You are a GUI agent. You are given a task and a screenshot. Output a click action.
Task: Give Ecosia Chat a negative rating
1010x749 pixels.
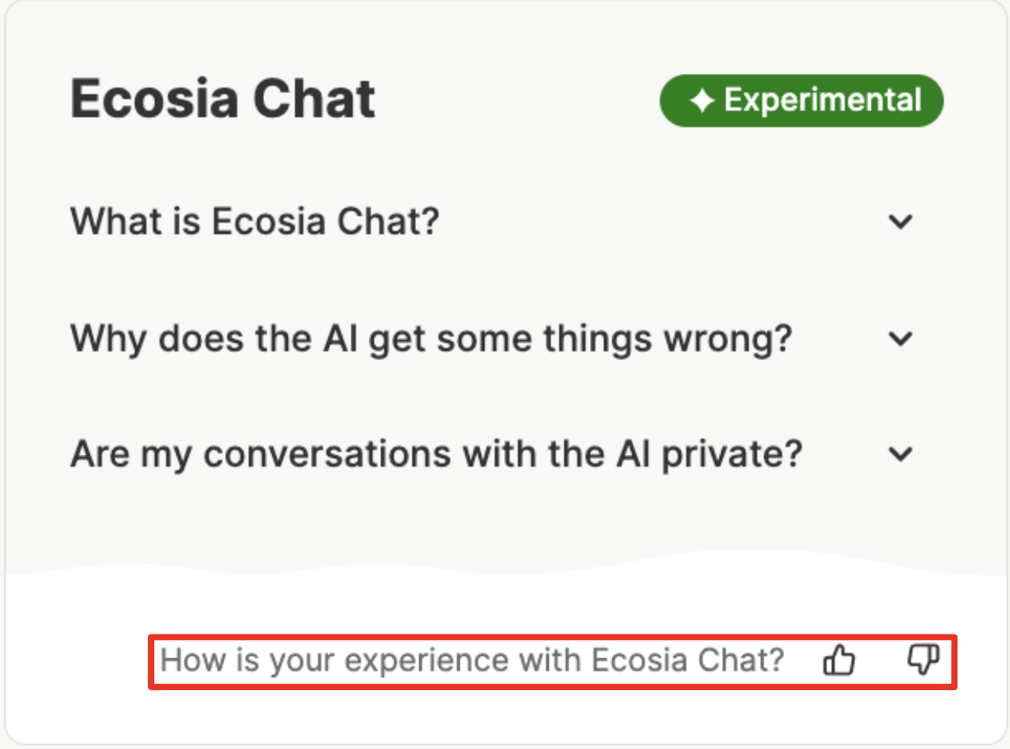click(923, 660)
